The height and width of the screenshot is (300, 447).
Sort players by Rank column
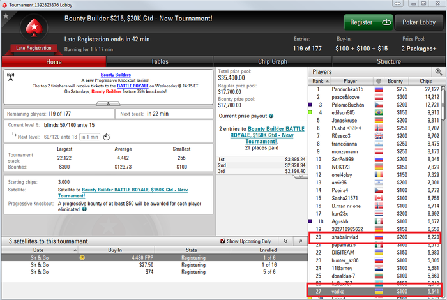tap(319, 81)
